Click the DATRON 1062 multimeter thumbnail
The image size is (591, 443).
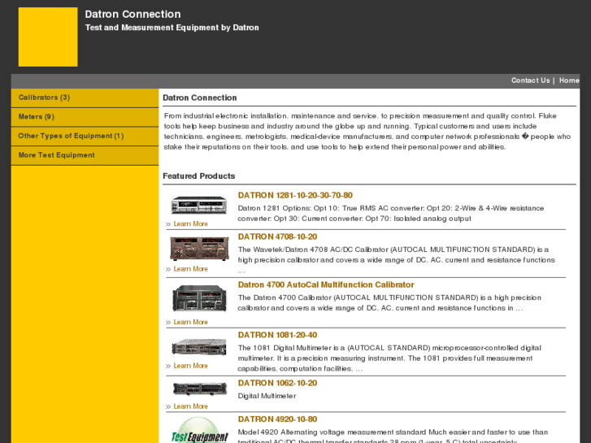tap(200, 389)
